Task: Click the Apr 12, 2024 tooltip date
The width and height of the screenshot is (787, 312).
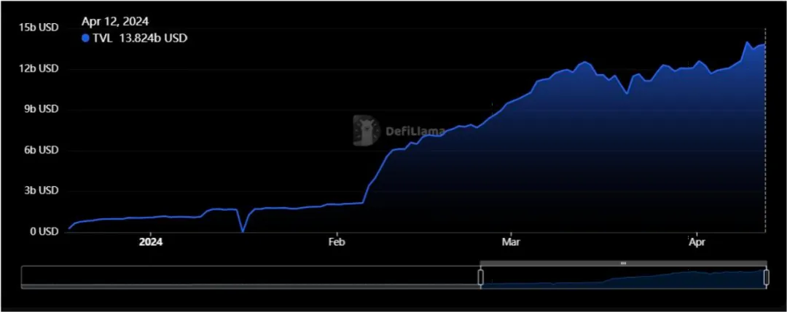Action: (x=115, y=22)
